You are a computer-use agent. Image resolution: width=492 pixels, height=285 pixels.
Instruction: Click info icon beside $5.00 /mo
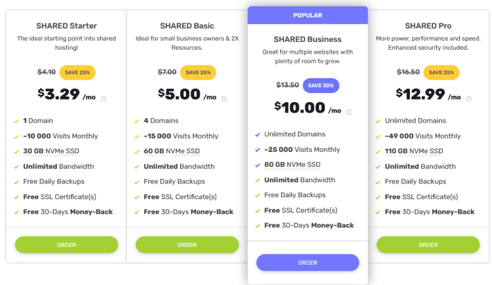(x=224, y=99)
